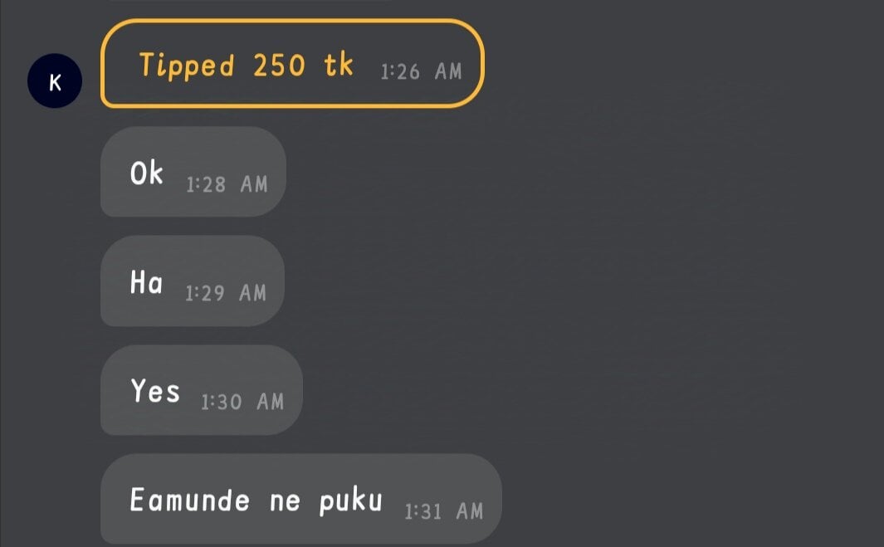Click the 1:26 AM timestamp
This screenshot has width=884, height=547.
(421, 71)
